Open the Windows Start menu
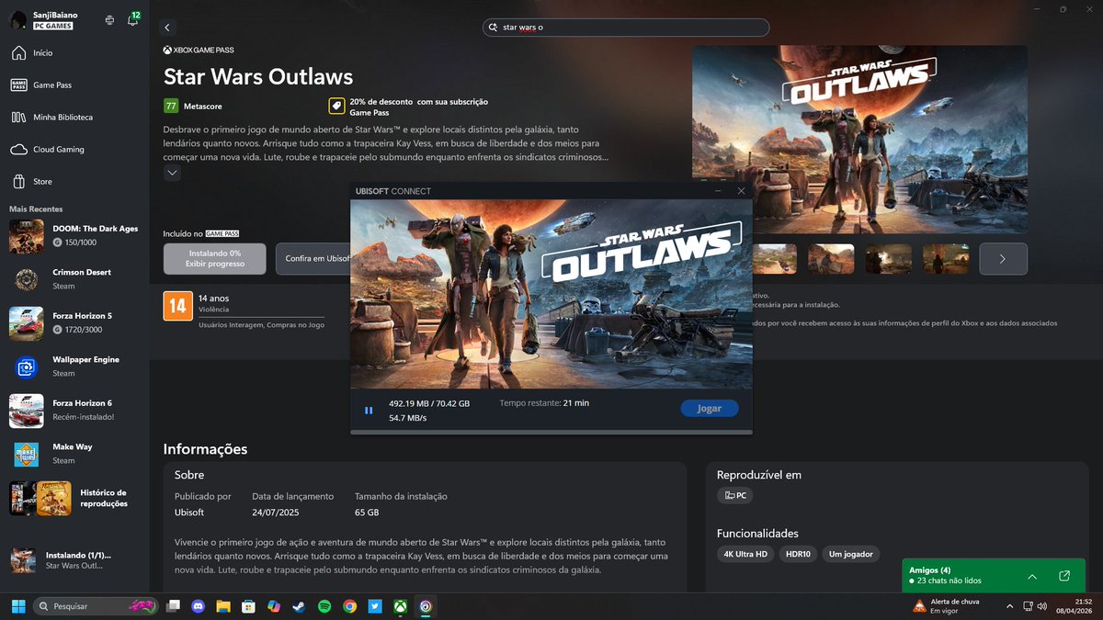Viewport: 1103px width, 620px height. click(x=17, y=606)
